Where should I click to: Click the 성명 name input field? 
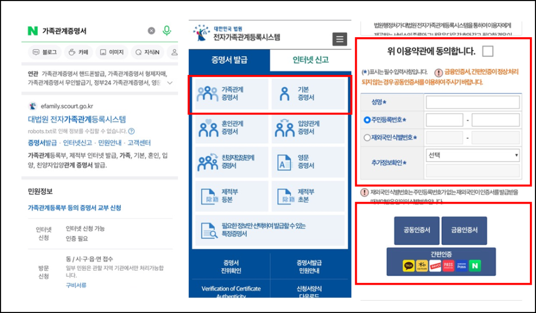tap(473, 102)
